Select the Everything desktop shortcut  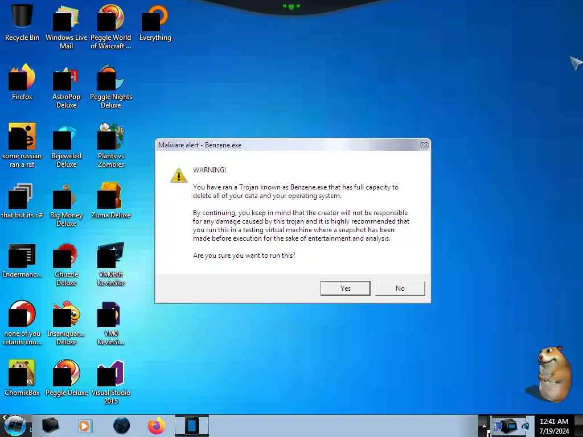point(155,22)
